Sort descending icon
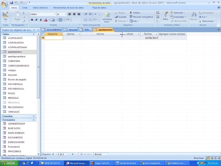The image size is (221, 166). [158, 17]
